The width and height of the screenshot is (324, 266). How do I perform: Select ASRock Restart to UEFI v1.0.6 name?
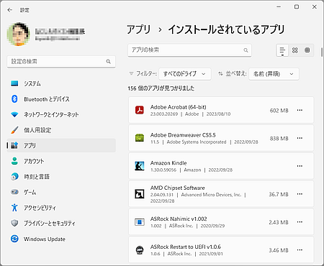[186, 247]
